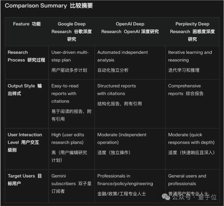The width and height of the screenshot is (224, 206).
Task: Click the '迭代学习和推理' text
Action: pos(184,70)
